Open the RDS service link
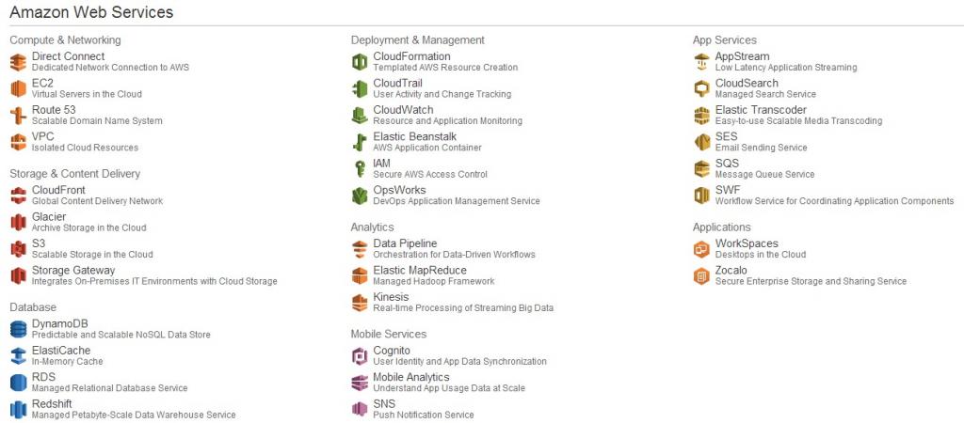964x423 pixels. click(x=43, y=377)
